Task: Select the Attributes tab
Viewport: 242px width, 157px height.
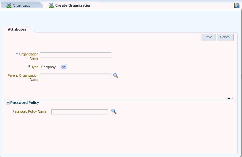Action: [17, 29]
